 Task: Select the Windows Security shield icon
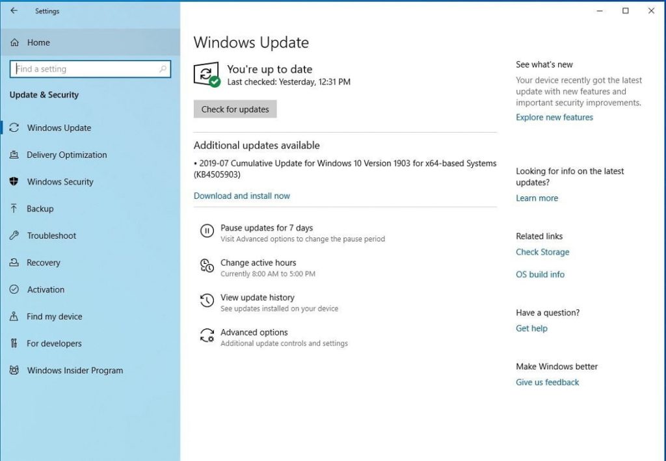pos(14,182)
